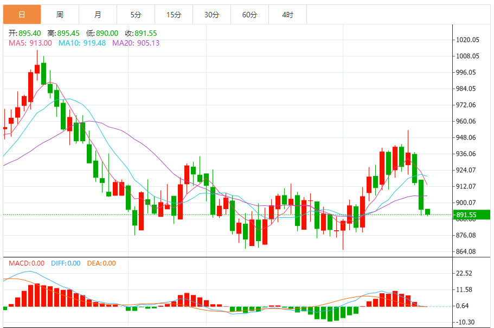Click the 924.07 price axis label
Image resolution: width=494 pixels, height=328 pixels.
[x=466, y=170]
